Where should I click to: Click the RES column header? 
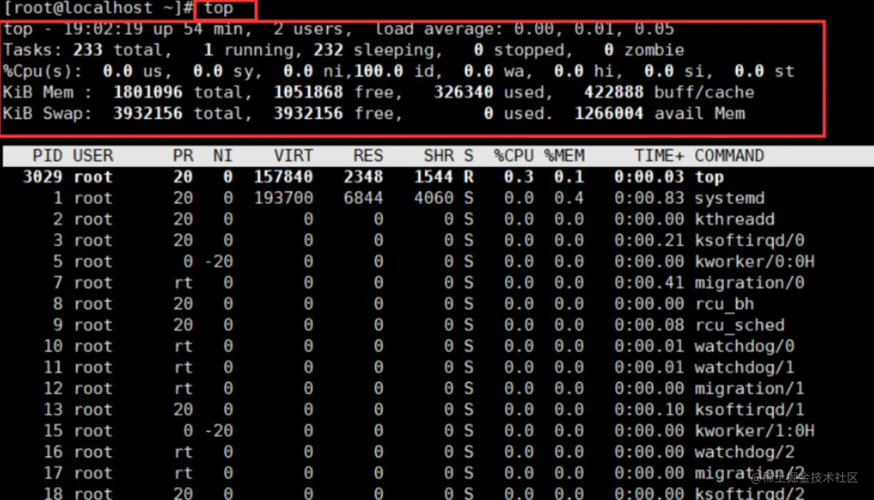[x=369, y=156]
